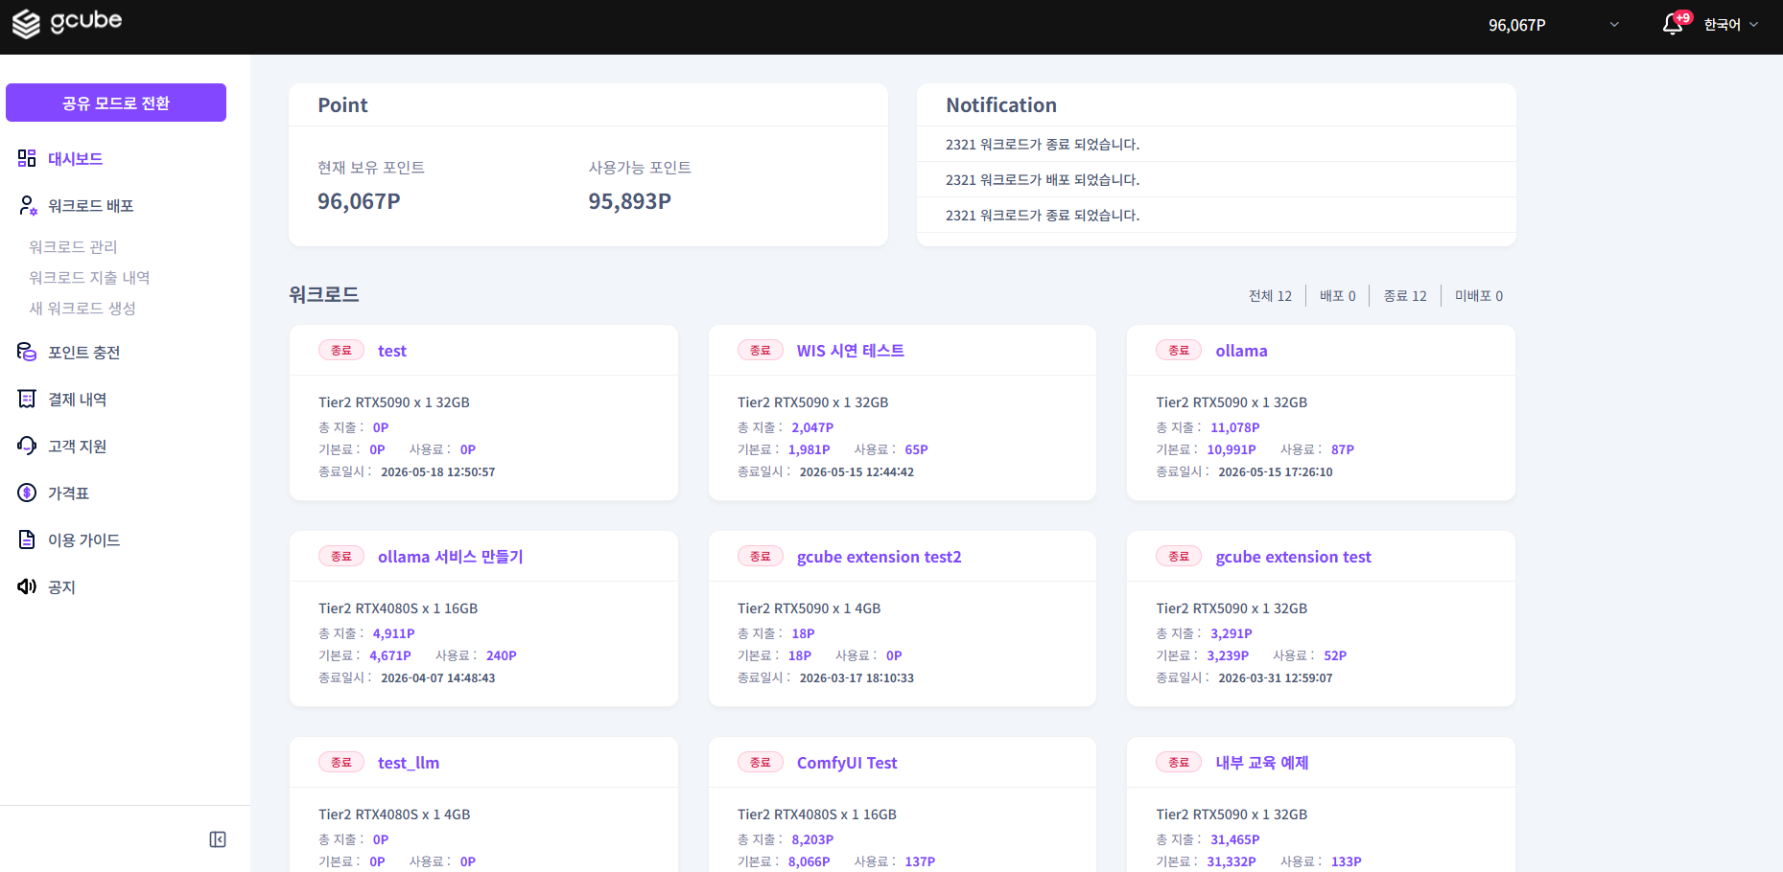The image size is (1783, 872).
Task: Click Tier2 RTX4080S x 1 4GB spec text
Action: point(394,815)
